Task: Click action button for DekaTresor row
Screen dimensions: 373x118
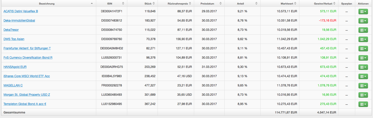Action: pyautogui.click(x=363, y=30)
